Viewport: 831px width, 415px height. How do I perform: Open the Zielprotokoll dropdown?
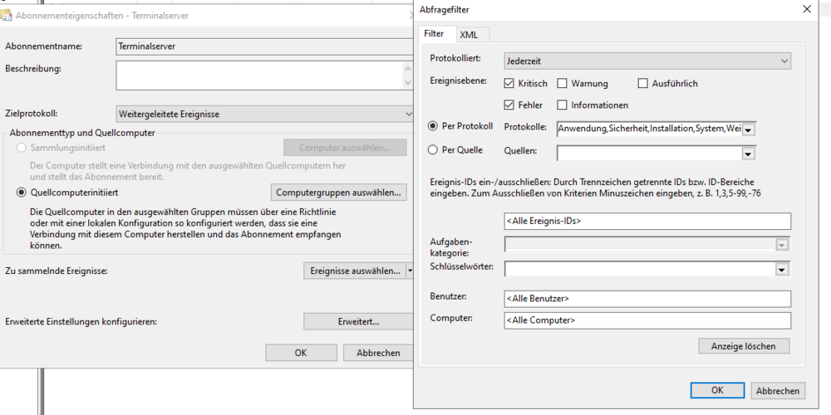tap(266, 114)
